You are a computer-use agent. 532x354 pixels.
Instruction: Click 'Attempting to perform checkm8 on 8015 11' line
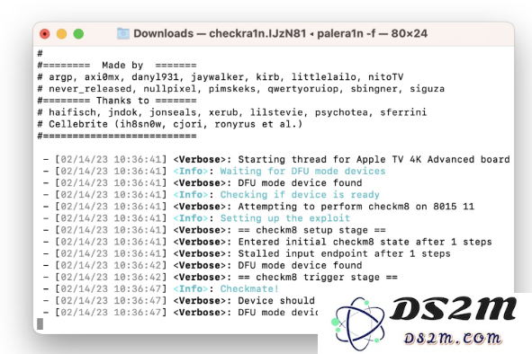tap(258, 207)
